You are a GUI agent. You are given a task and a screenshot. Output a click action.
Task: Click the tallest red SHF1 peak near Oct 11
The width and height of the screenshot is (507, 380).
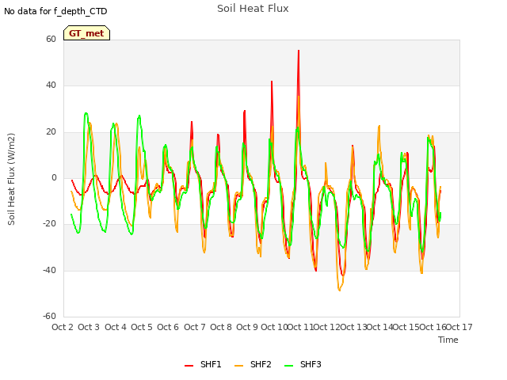pyautogui.click(x=299, y=51)
